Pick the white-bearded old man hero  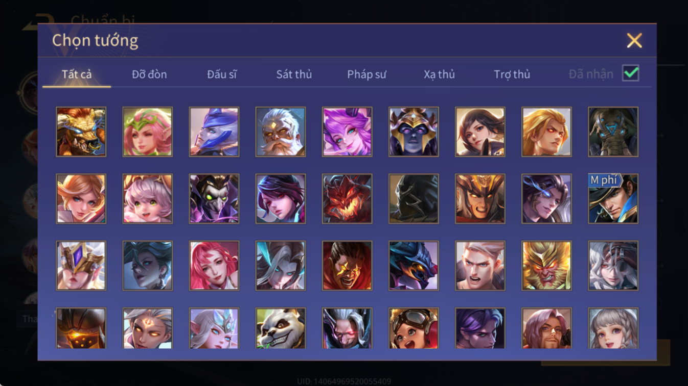281,132
